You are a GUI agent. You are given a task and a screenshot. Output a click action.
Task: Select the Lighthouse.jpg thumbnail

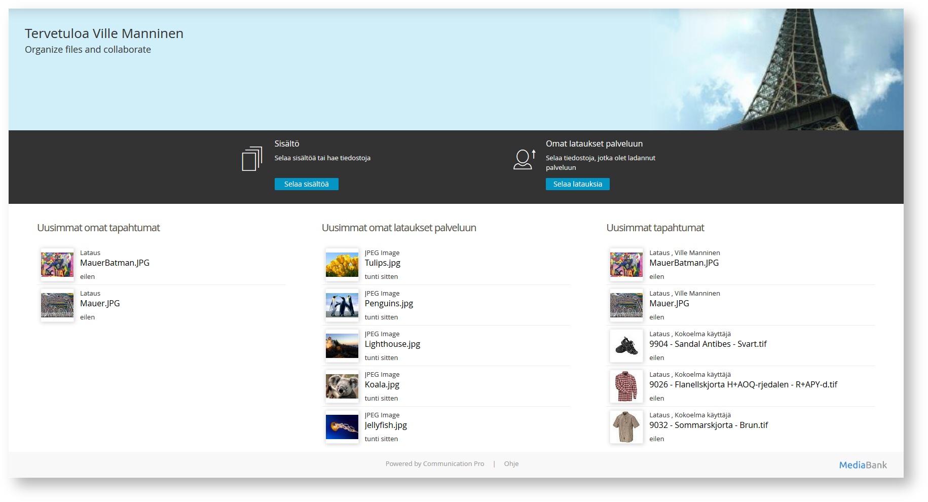coord(342,346)
